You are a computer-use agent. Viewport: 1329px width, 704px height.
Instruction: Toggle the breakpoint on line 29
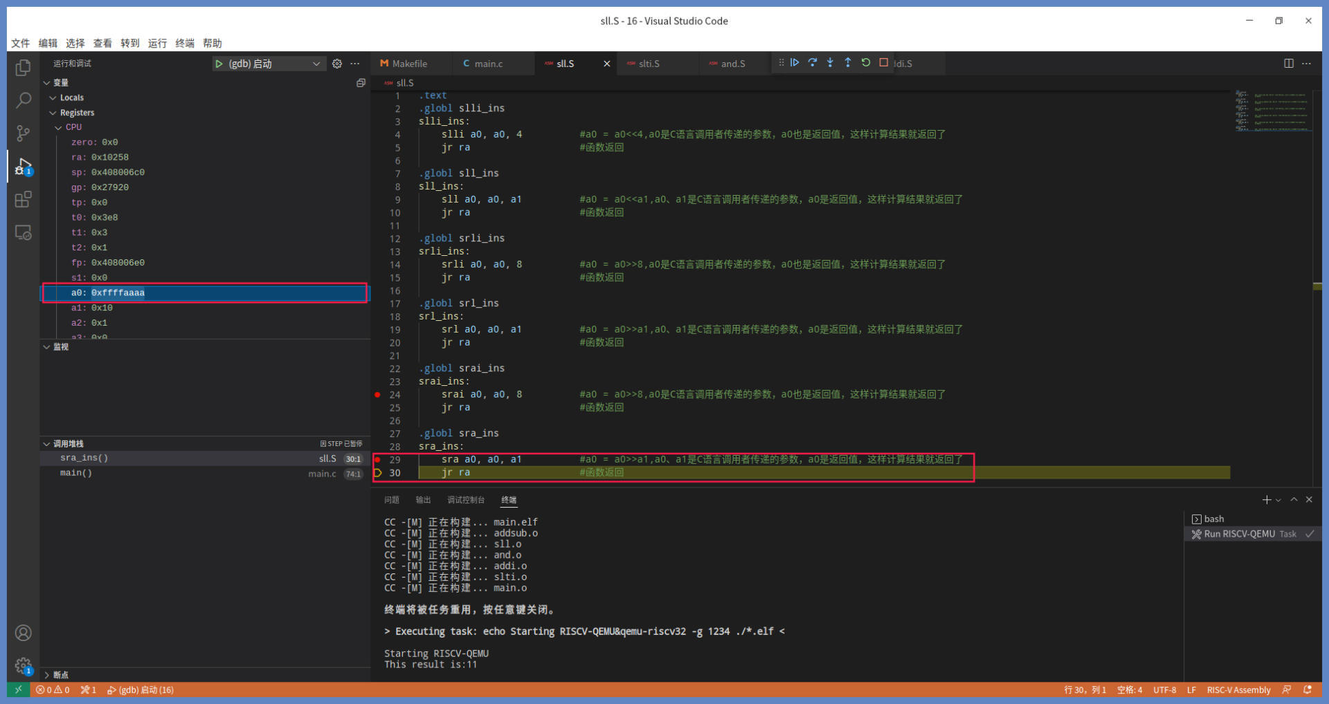click(377, 460)
